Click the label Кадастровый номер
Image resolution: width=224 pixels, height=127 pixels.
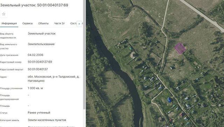(11, 62)
